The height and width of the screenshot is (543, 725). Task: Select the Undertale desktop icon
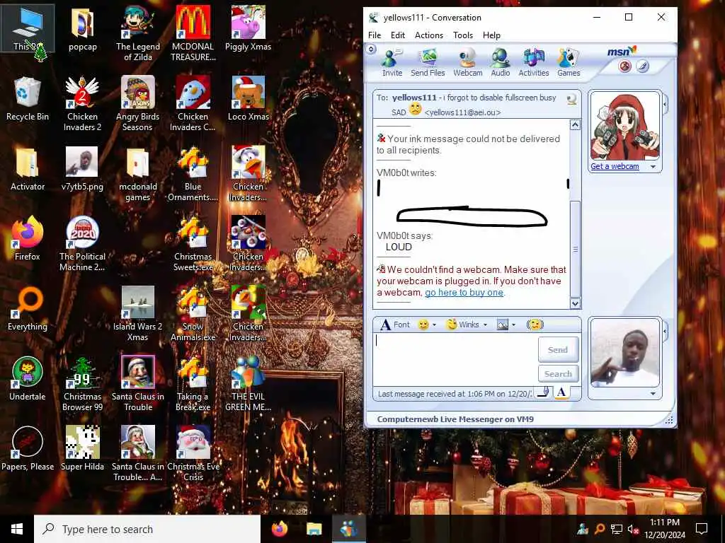28,379
